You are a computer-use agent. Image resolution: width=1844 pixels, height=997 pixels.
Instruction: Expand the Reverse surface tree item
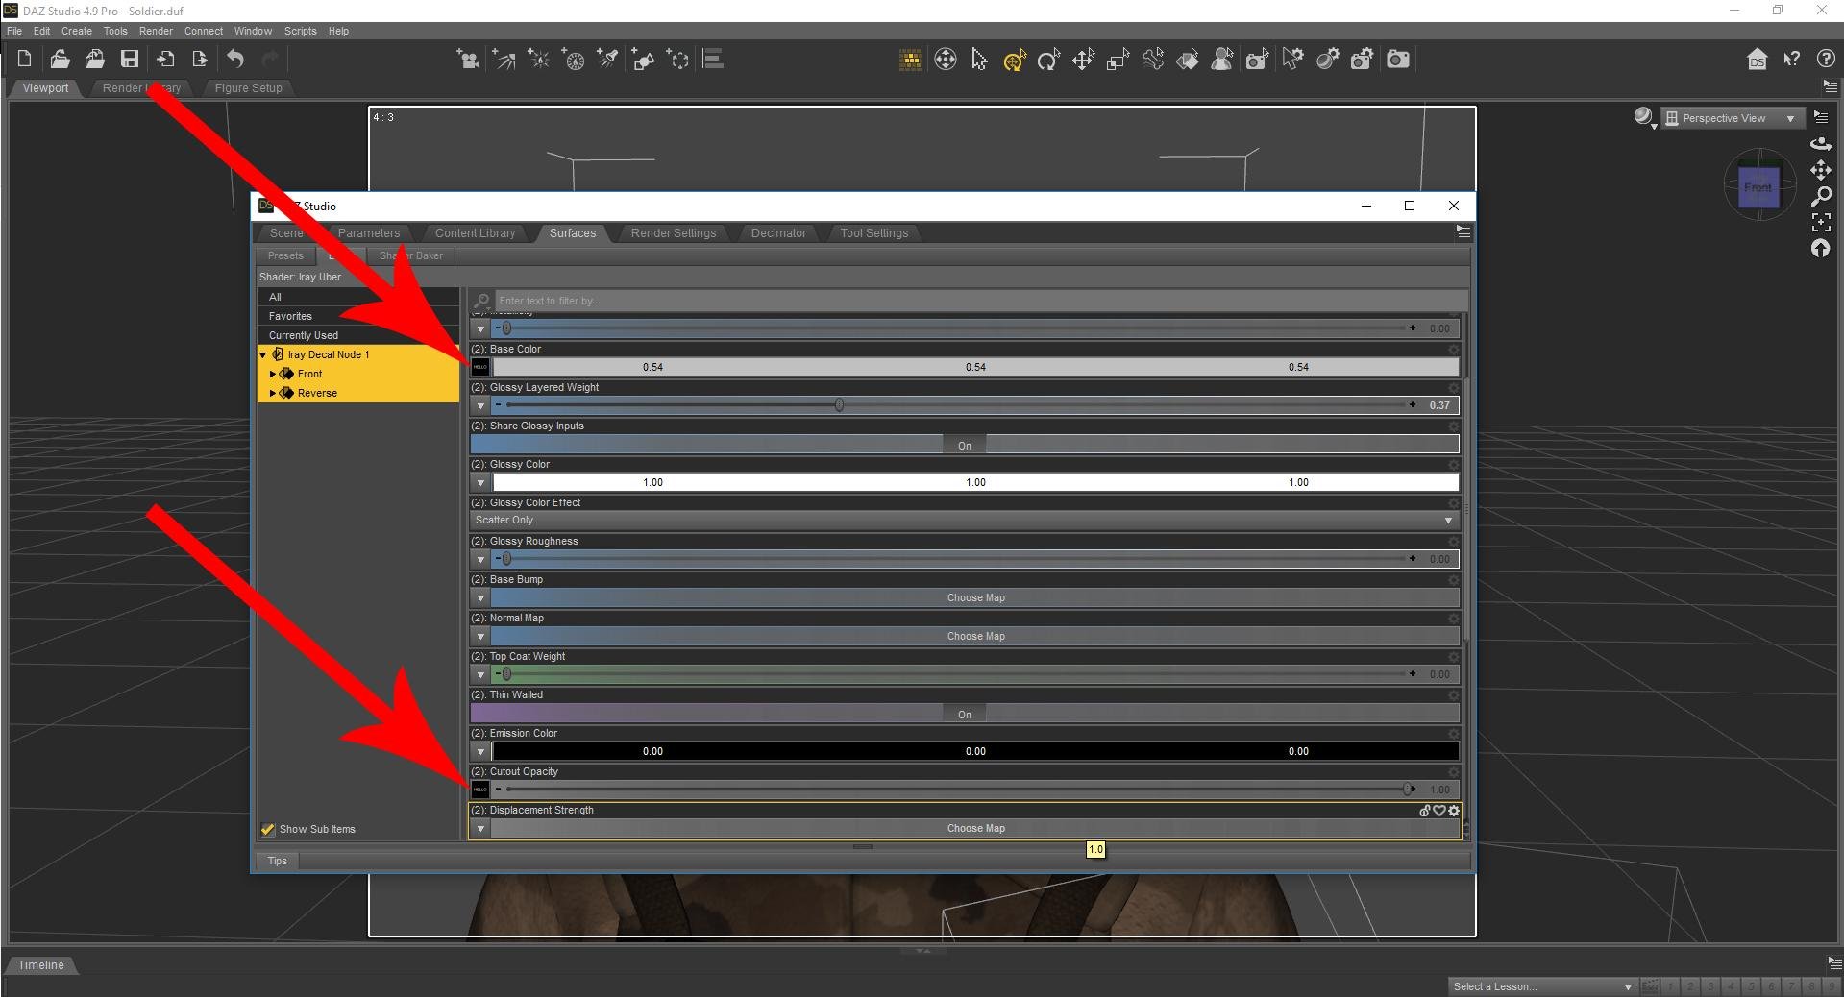(x=273, y=394)
